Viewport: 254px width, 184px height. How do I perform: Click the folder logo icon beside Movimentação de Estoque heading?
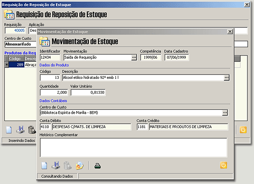[x=45, y=41]
